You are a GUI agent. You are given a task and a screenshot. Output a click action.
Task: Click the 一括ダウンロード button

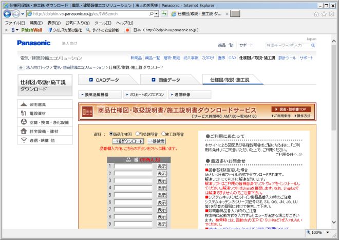coord(128,141)
